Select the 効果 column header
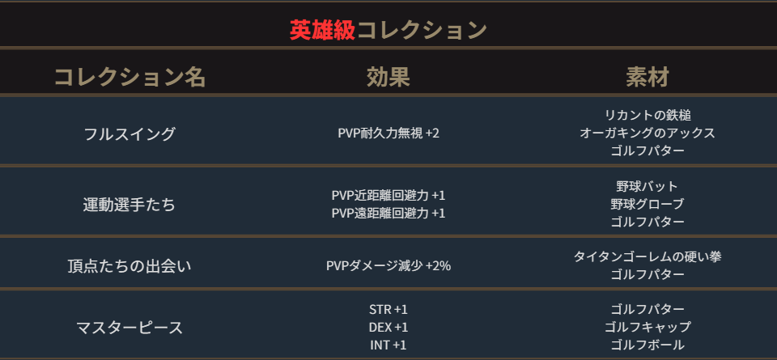The width and height of the screenshot is (777, 360). coord(388,77)
